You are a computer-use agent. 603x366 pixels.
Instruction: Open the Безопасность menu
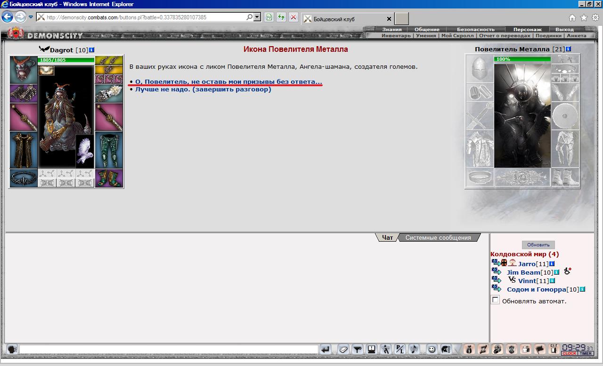pos(476,29)
